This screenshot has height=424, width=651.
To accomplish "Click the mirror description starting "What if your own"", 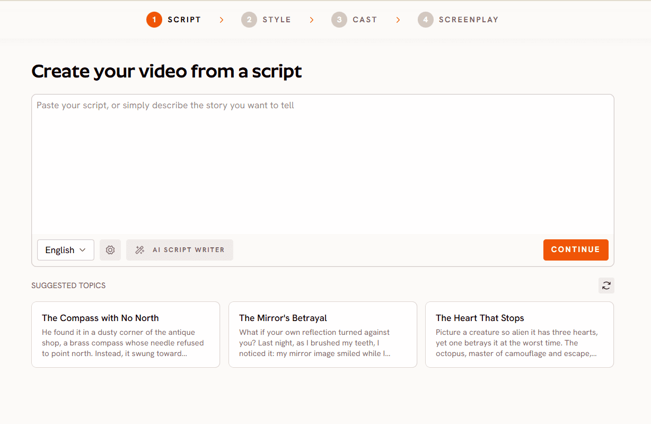I will (315, 343).
